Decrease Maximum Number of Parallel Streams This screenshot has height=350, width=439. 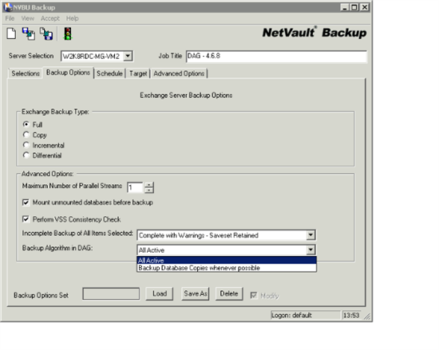pyautogui.click(x=149, y=190)
